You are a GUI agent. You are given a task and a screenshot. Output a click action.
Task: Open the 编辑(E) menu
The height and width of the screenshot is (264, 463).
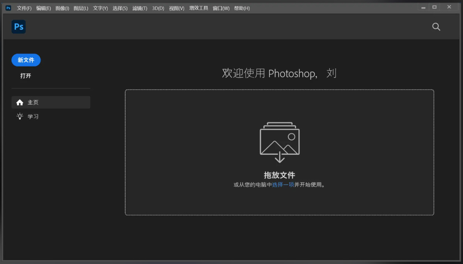(44, 8)
